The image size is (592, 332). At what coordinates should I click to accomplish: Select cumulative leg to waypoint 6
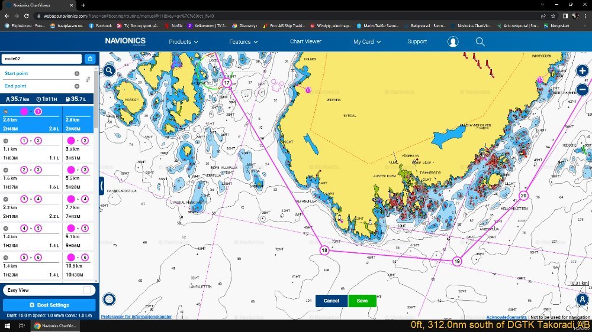point(78,266)
